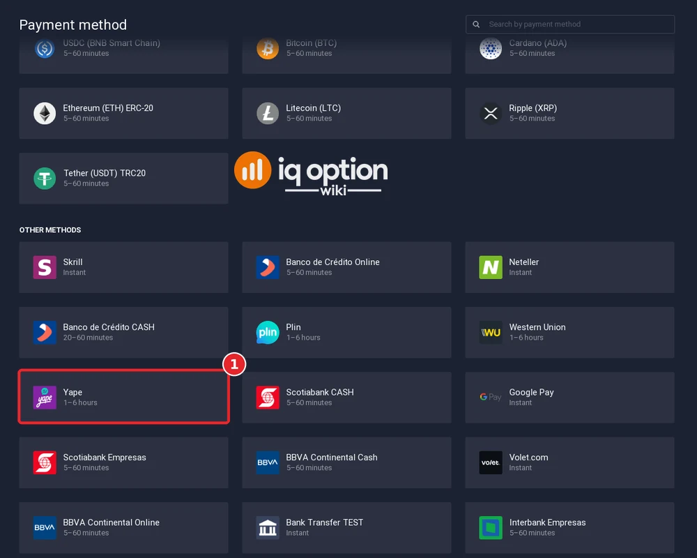Click the Bitcoin orange logo icon
Screen dimensions: 697x558
click(268, 49)
